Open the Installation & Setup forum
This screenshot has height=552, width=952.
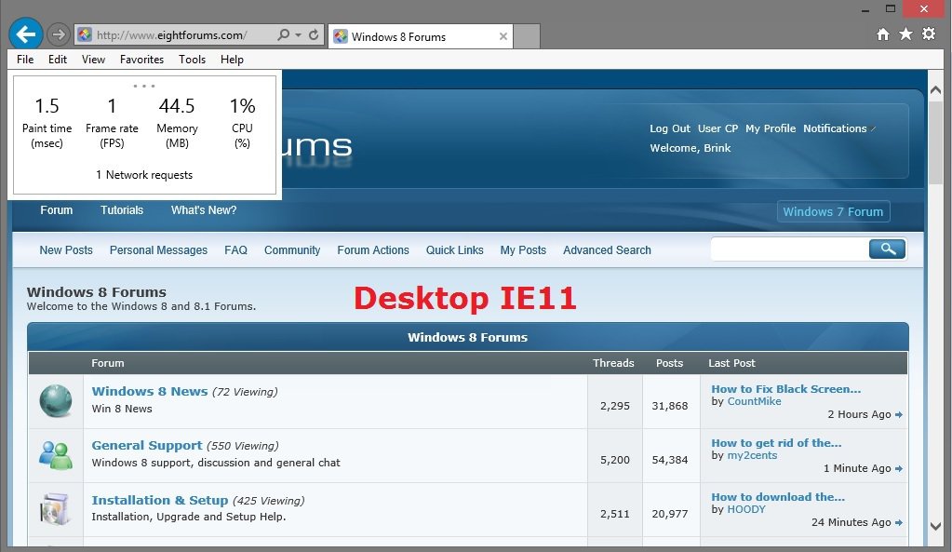[159, 500]
